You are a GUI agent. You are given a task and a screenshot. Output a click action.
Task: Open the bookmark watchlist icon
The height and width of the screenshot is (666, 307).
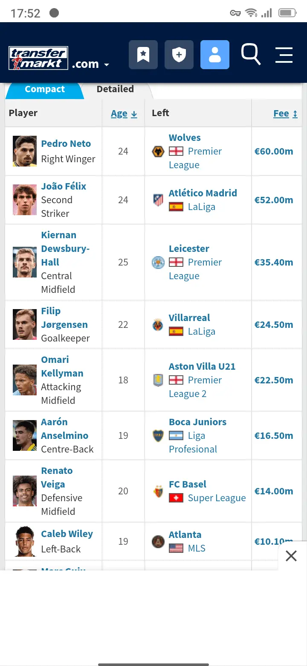143,55
